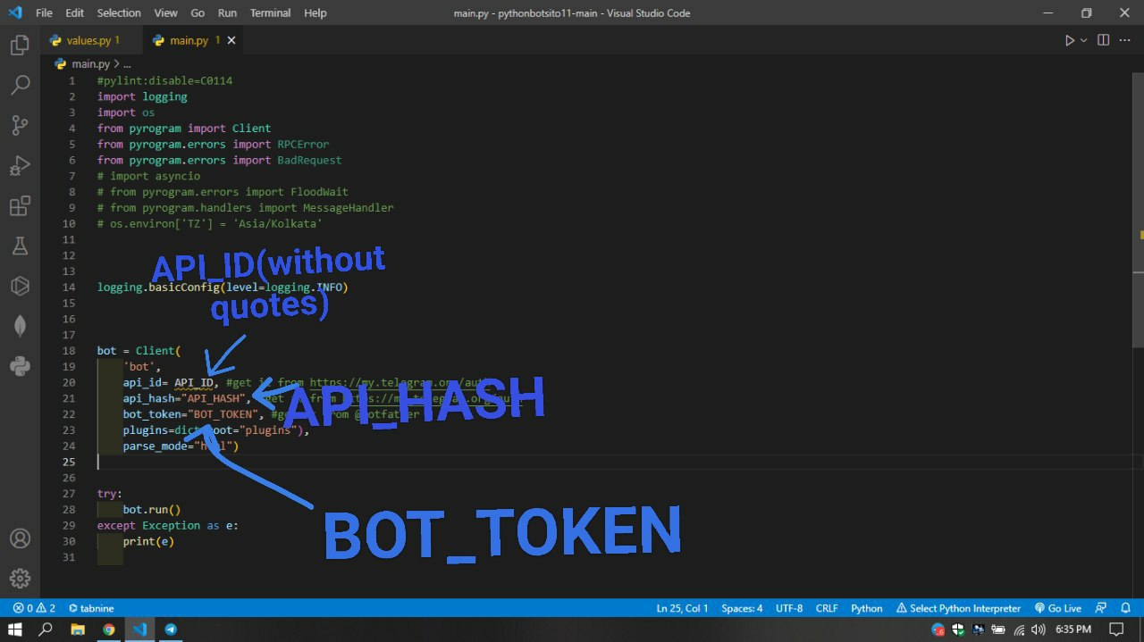Open Run and Debug view
This screenshot has width=1144, height=642.
[20, 165]
